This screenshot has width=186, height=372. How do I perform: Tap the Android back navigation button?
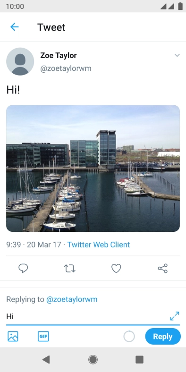(46, 360)
